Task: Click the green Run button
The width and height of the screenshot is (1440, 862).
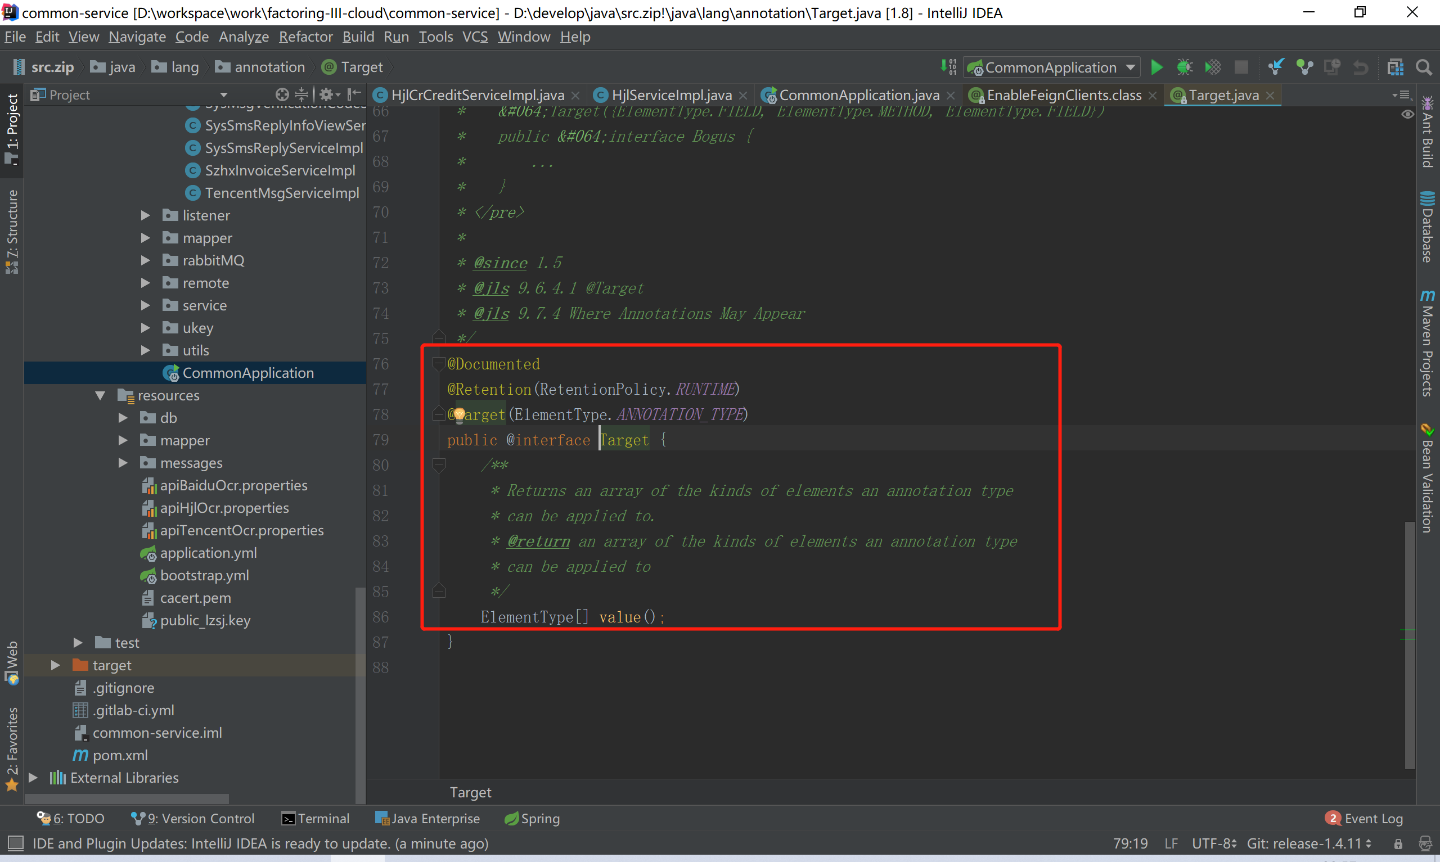Action: [x=1156, y=67]
